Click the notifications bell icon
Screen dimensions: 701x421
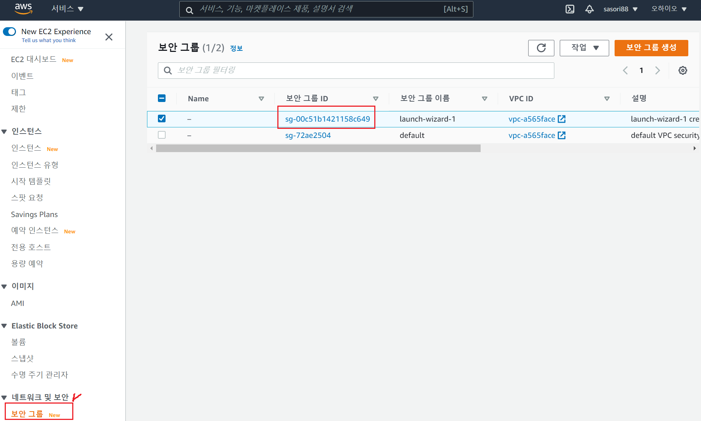590,9
